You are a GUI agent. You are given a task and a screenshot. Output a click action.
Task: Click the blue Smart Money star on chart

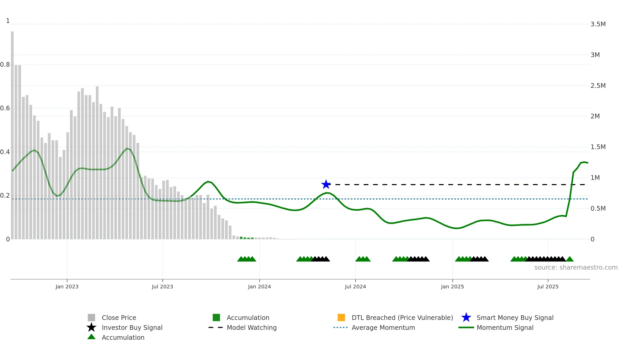(x=326, y=185)
